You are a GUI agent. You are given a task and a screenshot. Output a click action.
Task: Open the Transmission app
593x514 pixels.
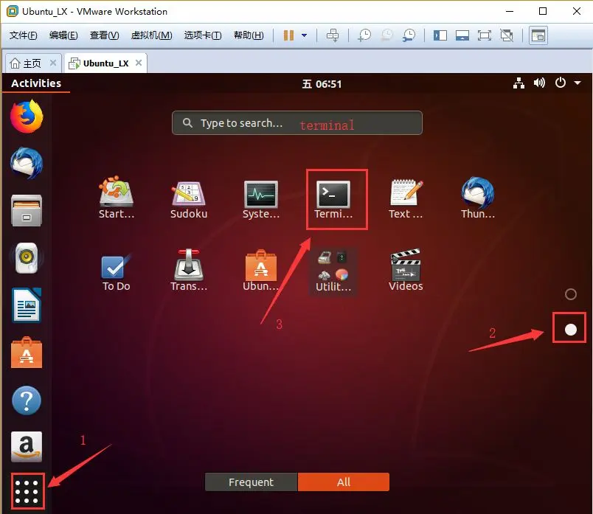(x=188, y=270)
